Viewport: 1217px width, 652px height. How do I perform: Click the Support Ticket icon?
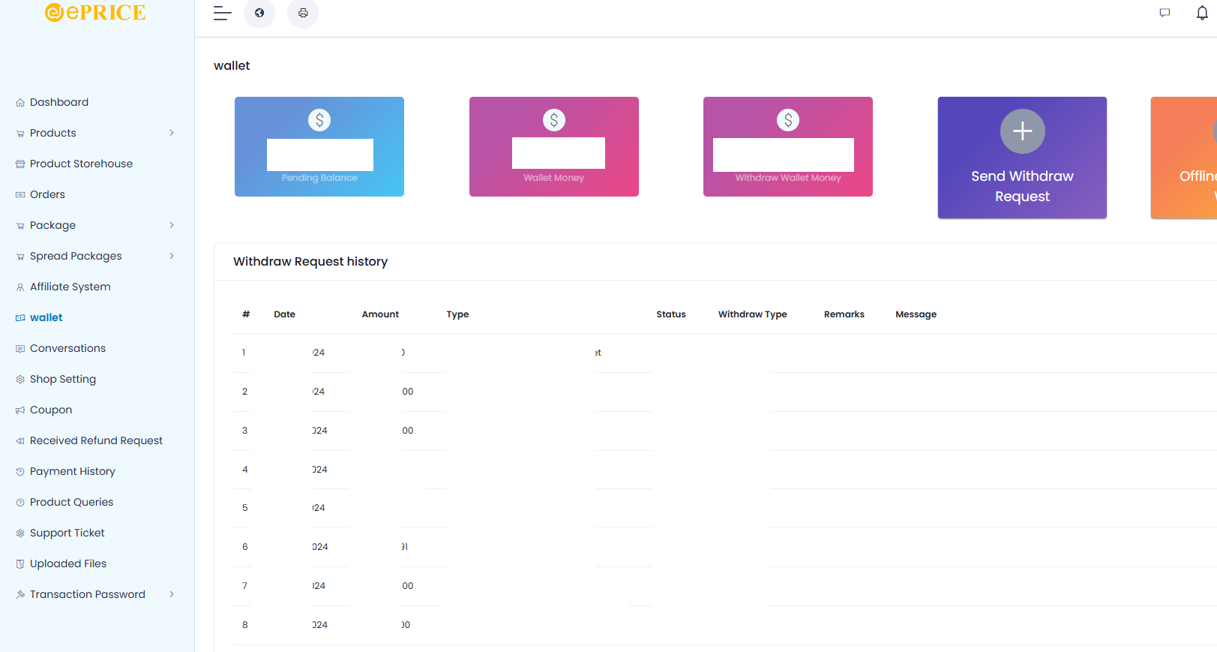tap(20, 533)
